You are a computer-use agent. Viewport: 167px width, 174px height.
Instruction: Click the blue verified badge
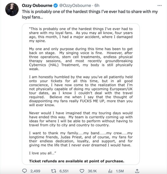(56, 5)
